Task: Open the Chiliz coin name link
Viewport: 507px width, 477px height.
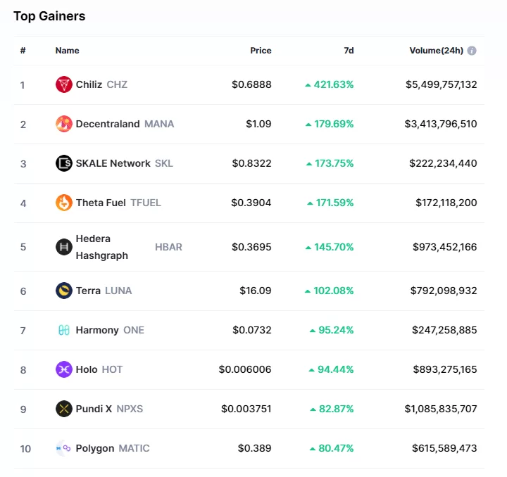Action: [x=89, y=84]
